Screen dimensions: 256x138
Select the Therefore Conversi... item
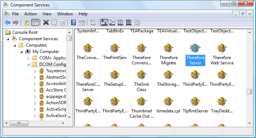pyautogui.click(x=142, y=54)
